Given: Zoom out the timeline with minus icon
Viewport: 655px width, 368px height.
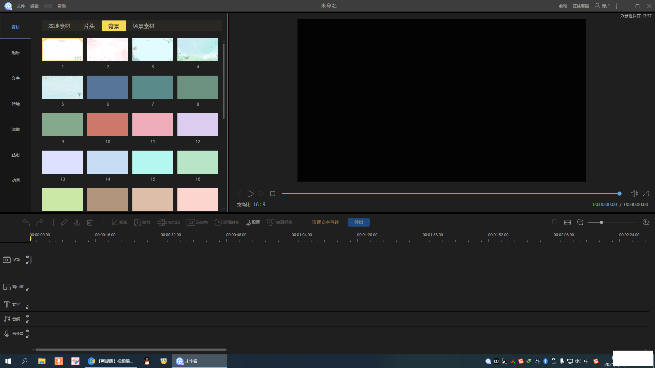Looking at the screenshot, I should tap(580, 222).
